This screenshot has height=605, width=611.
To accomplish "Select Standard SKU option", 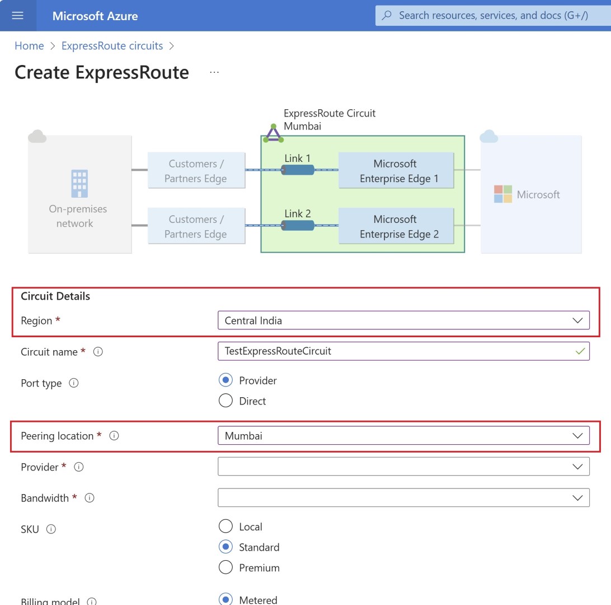I will 225,547.
